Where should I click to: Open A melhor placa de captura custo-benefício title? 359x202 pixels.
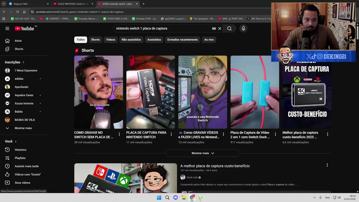pos(215,166)
